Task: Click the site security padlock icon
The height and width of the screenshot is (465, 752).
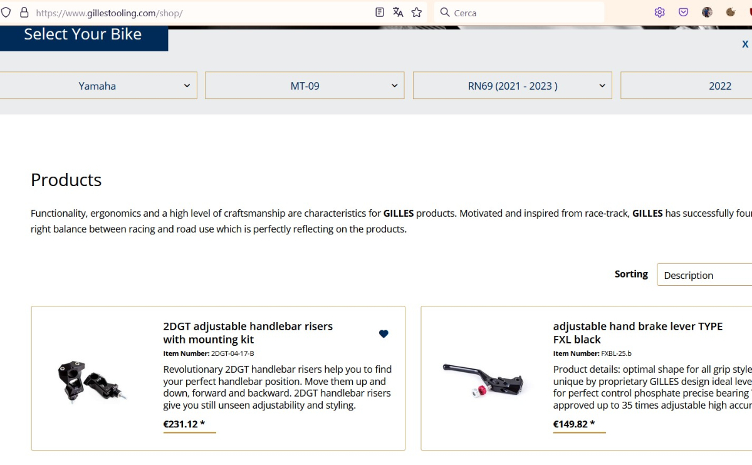Action: click(24, 13)
